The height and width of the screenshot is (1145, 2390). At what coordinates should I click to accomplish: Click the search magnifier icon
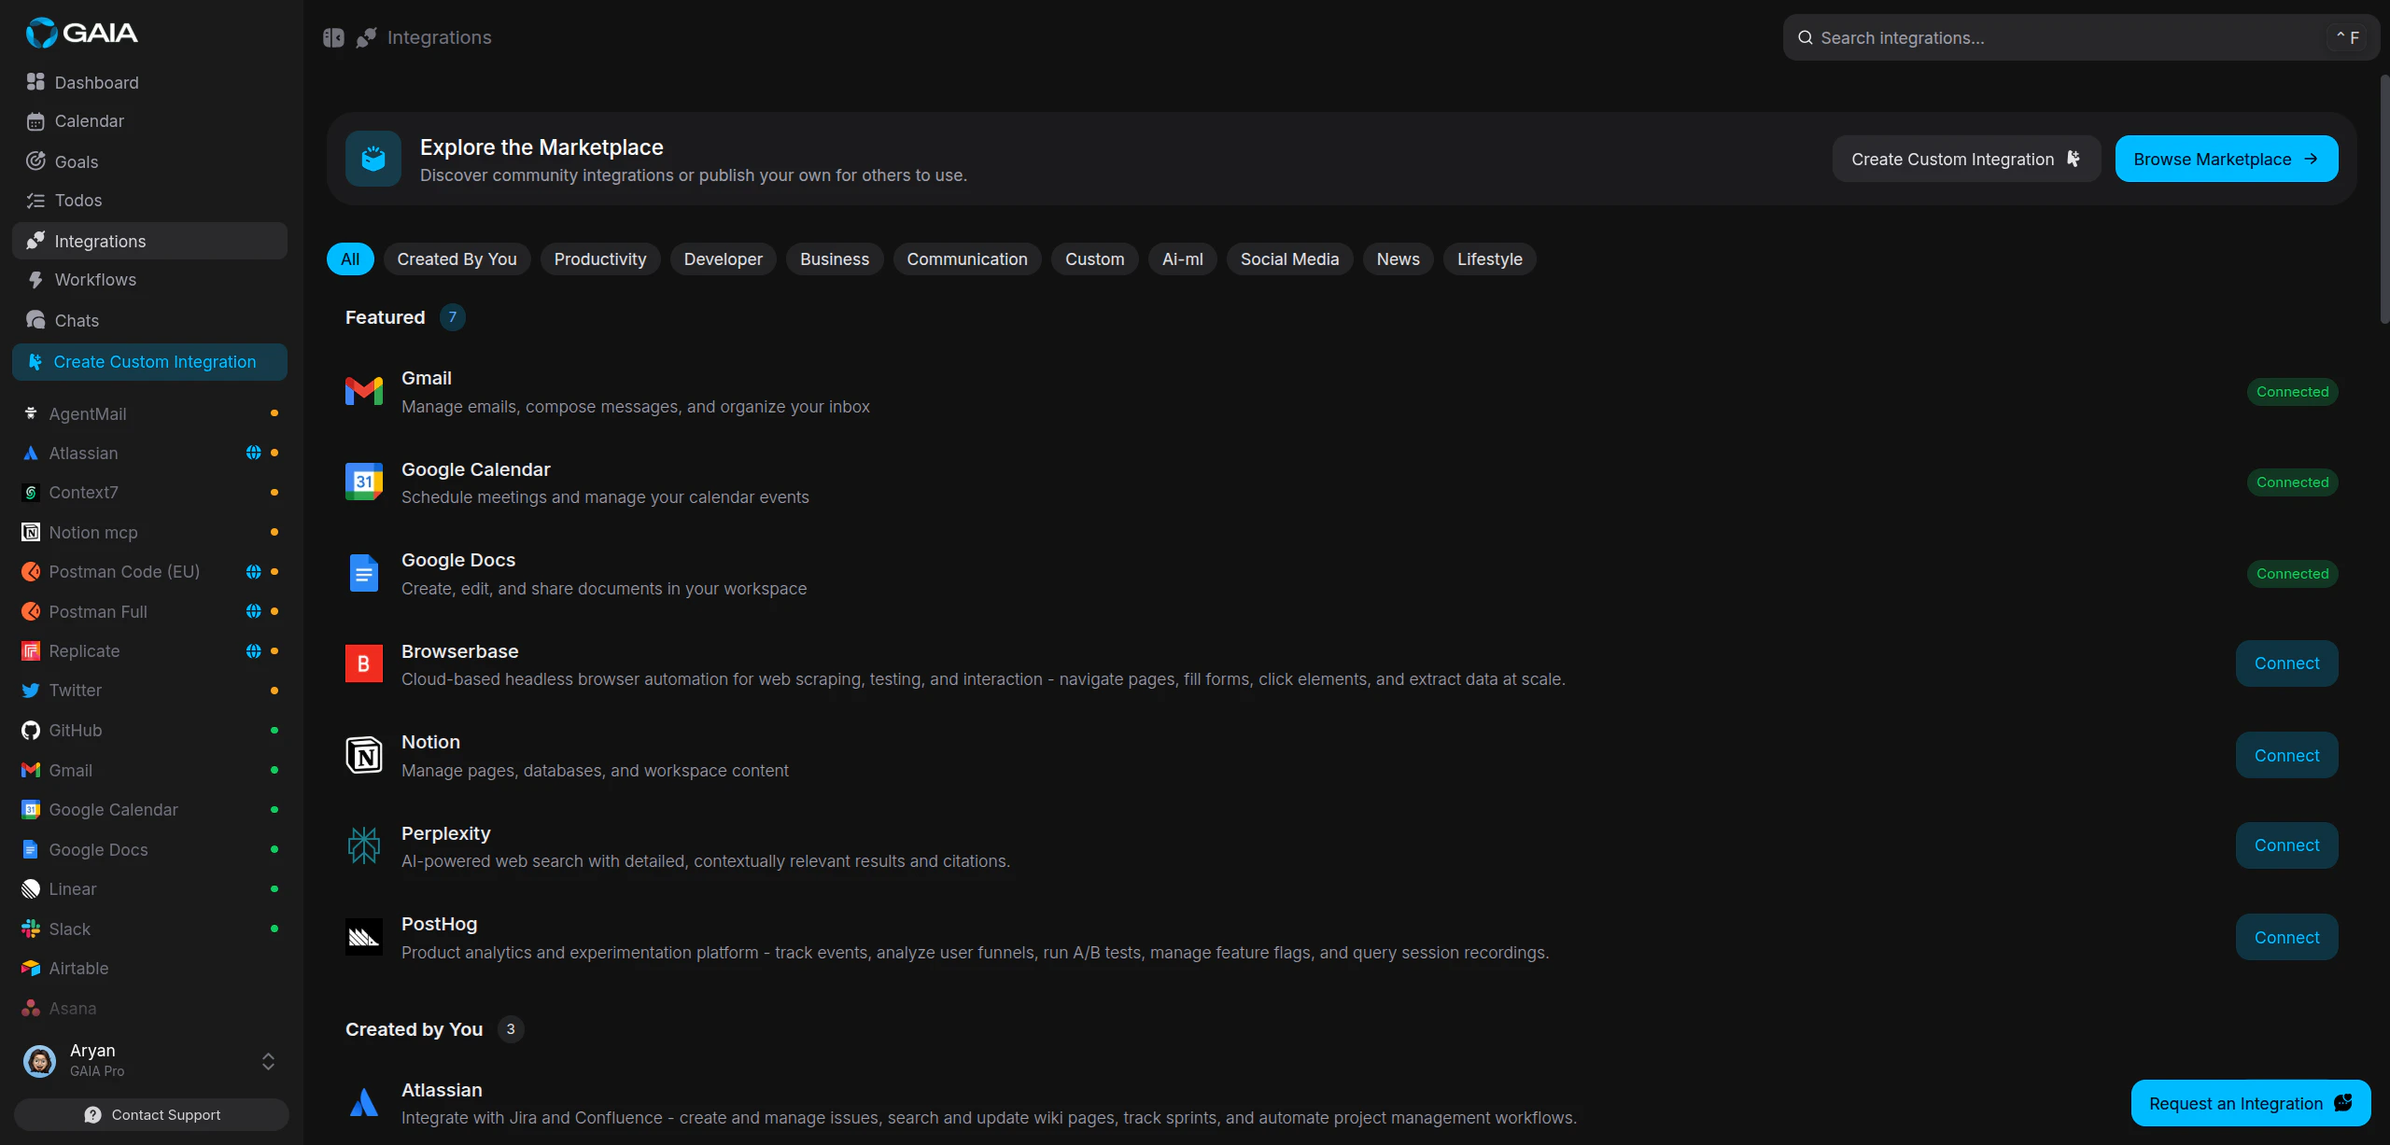[1805, 37]
